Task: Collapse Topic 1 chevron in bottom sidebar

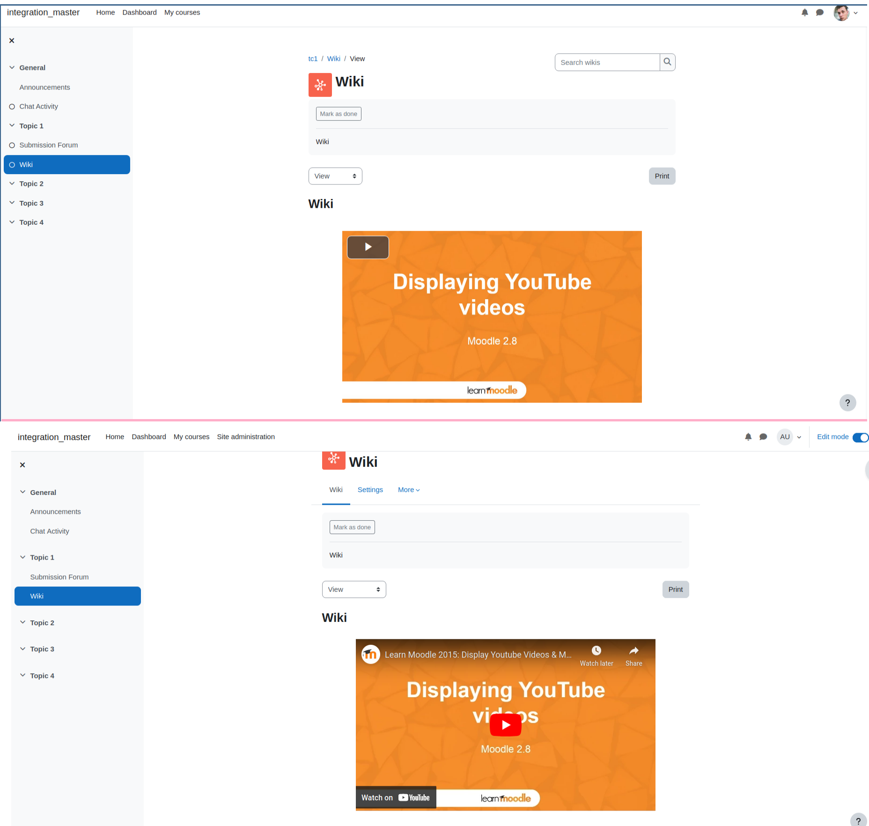Action: click(23, 557)
